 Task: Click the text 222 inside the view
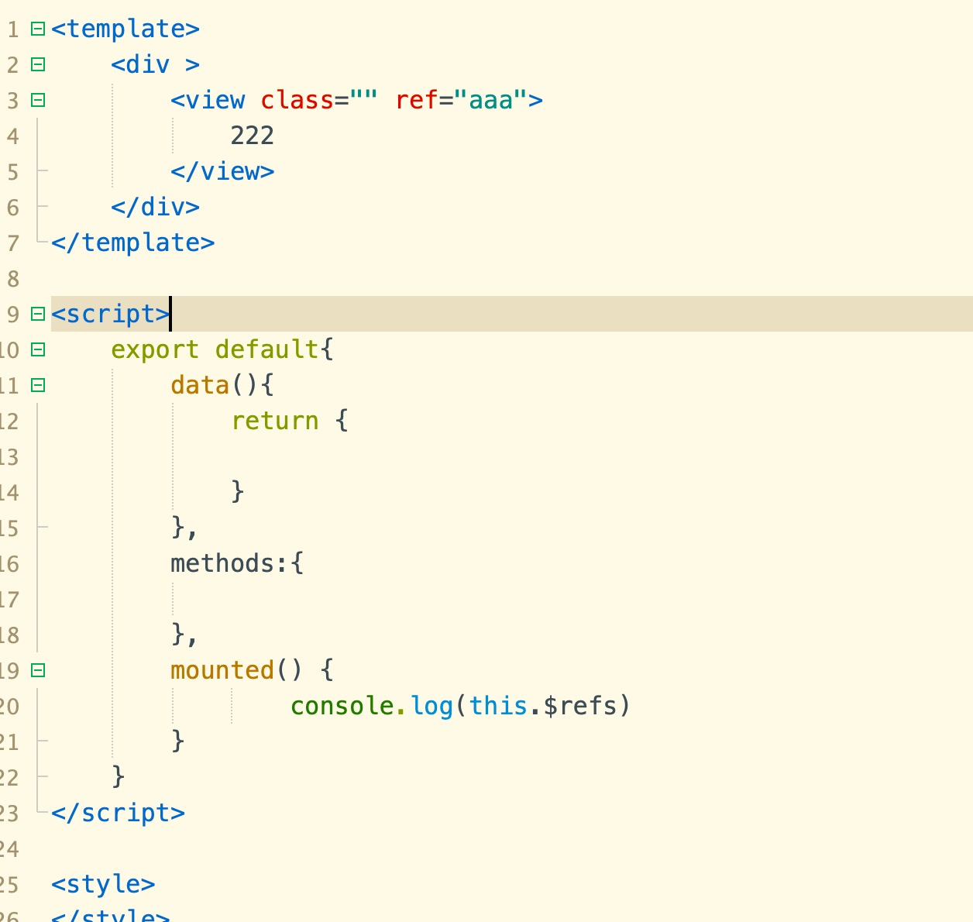pos(252,136)
